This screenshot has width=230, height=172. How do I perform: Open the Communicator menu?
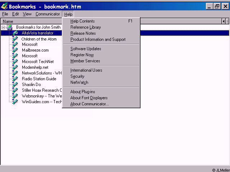tap(48, 14)
